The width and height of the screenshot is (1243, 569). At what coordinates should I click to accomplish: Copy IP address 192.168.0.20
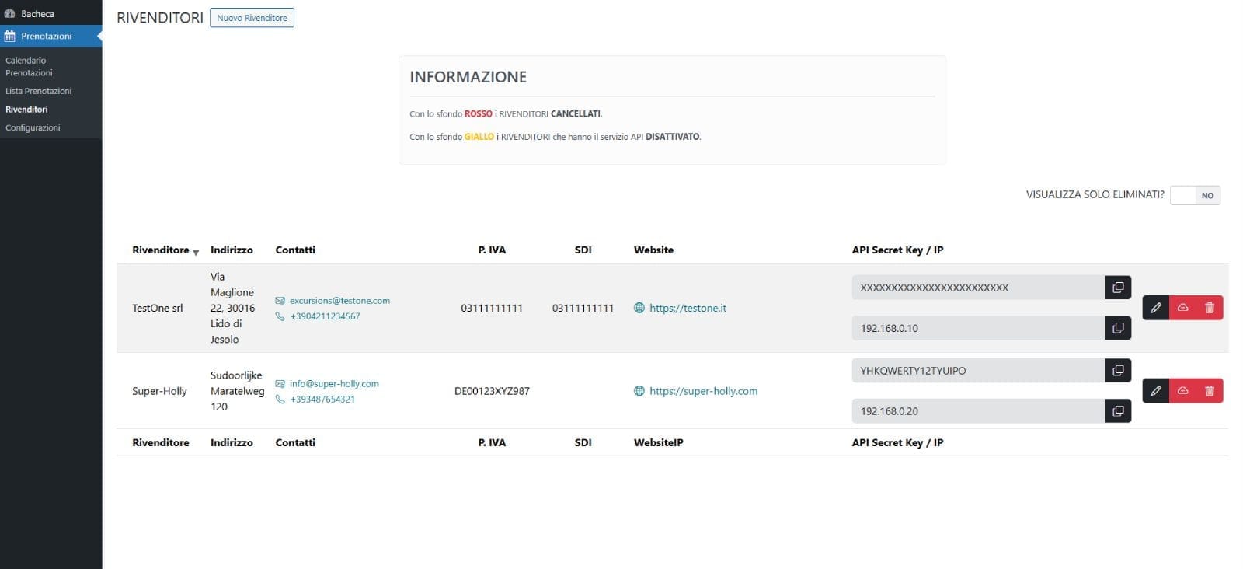1118,411
